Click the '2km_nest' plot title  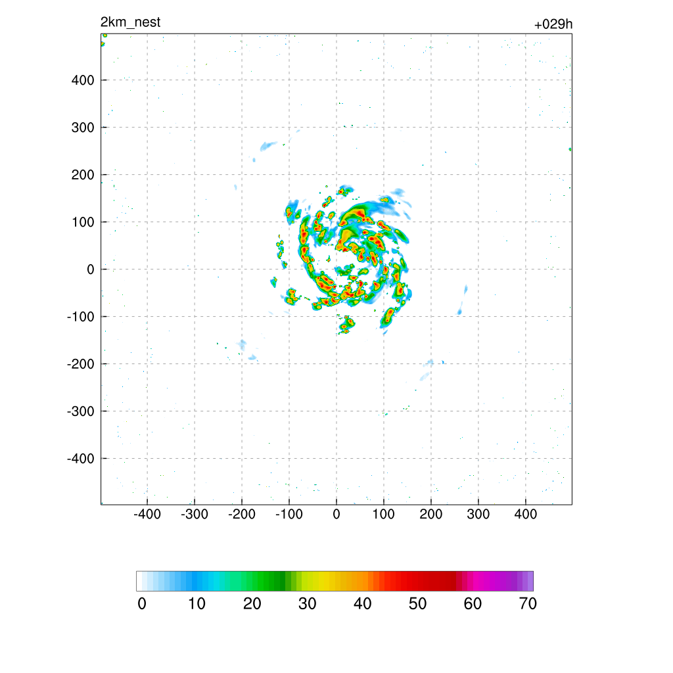tap(131, 22)
